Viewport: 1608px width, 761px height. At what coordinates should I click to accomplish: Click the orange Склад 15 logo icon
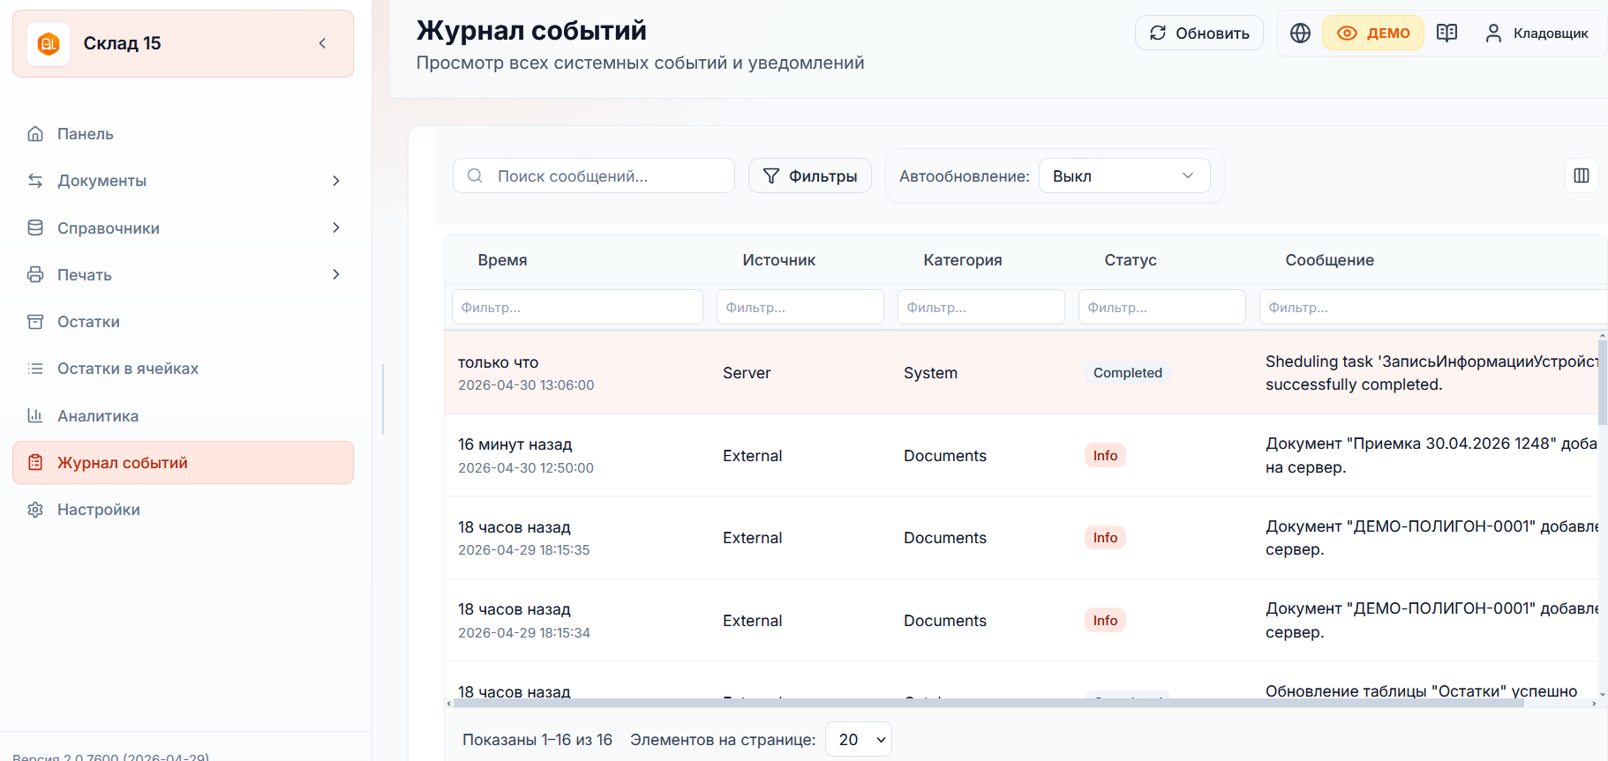[x=49, y=43]
